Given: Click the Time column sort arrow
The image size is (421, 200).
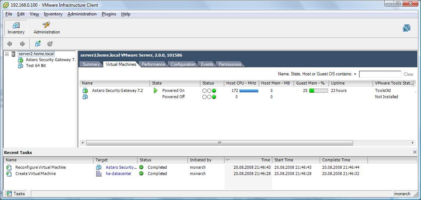Looking at the screenshot, I should pos(228,160).
